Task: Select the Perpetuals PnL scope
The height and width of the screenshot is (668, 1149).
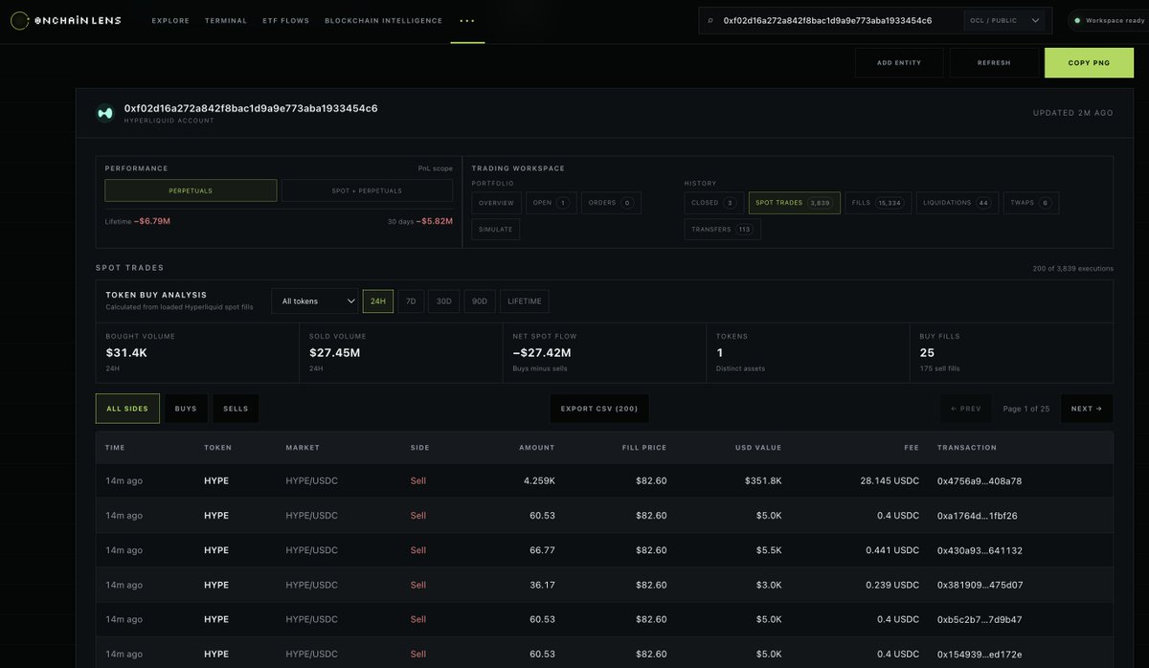Action: tap(191, 190)
